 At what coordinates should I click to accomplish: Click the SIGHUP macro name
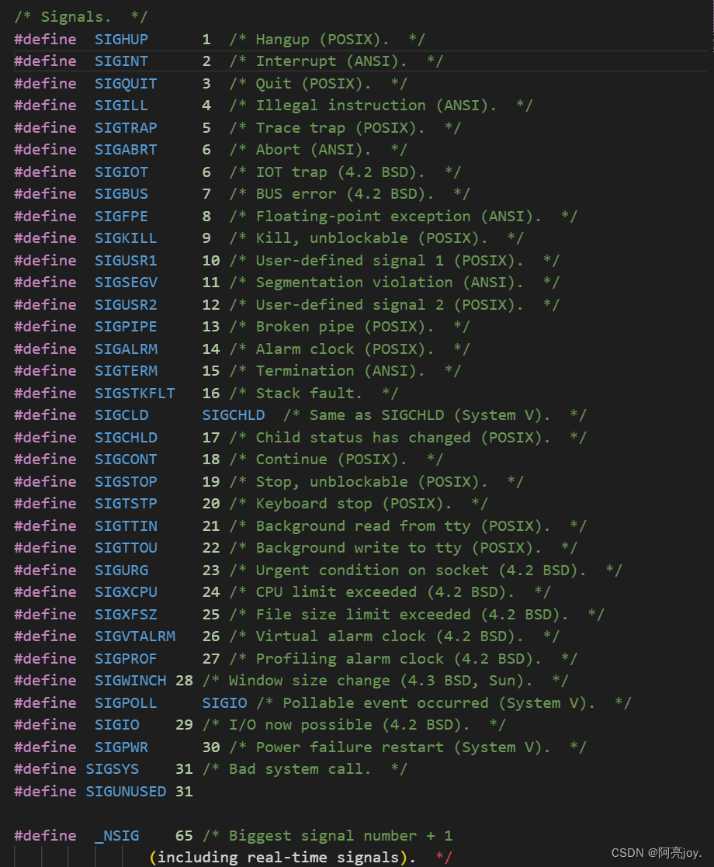click(x=121, y=39)
